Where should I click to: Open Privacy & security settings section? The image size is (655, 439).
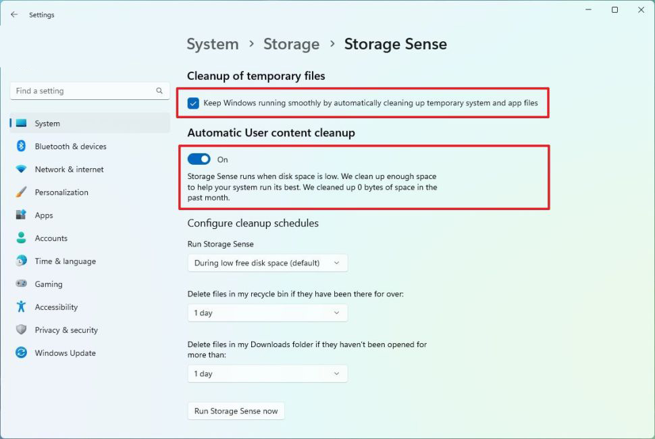pyautogui.click(x=65, y=330)
